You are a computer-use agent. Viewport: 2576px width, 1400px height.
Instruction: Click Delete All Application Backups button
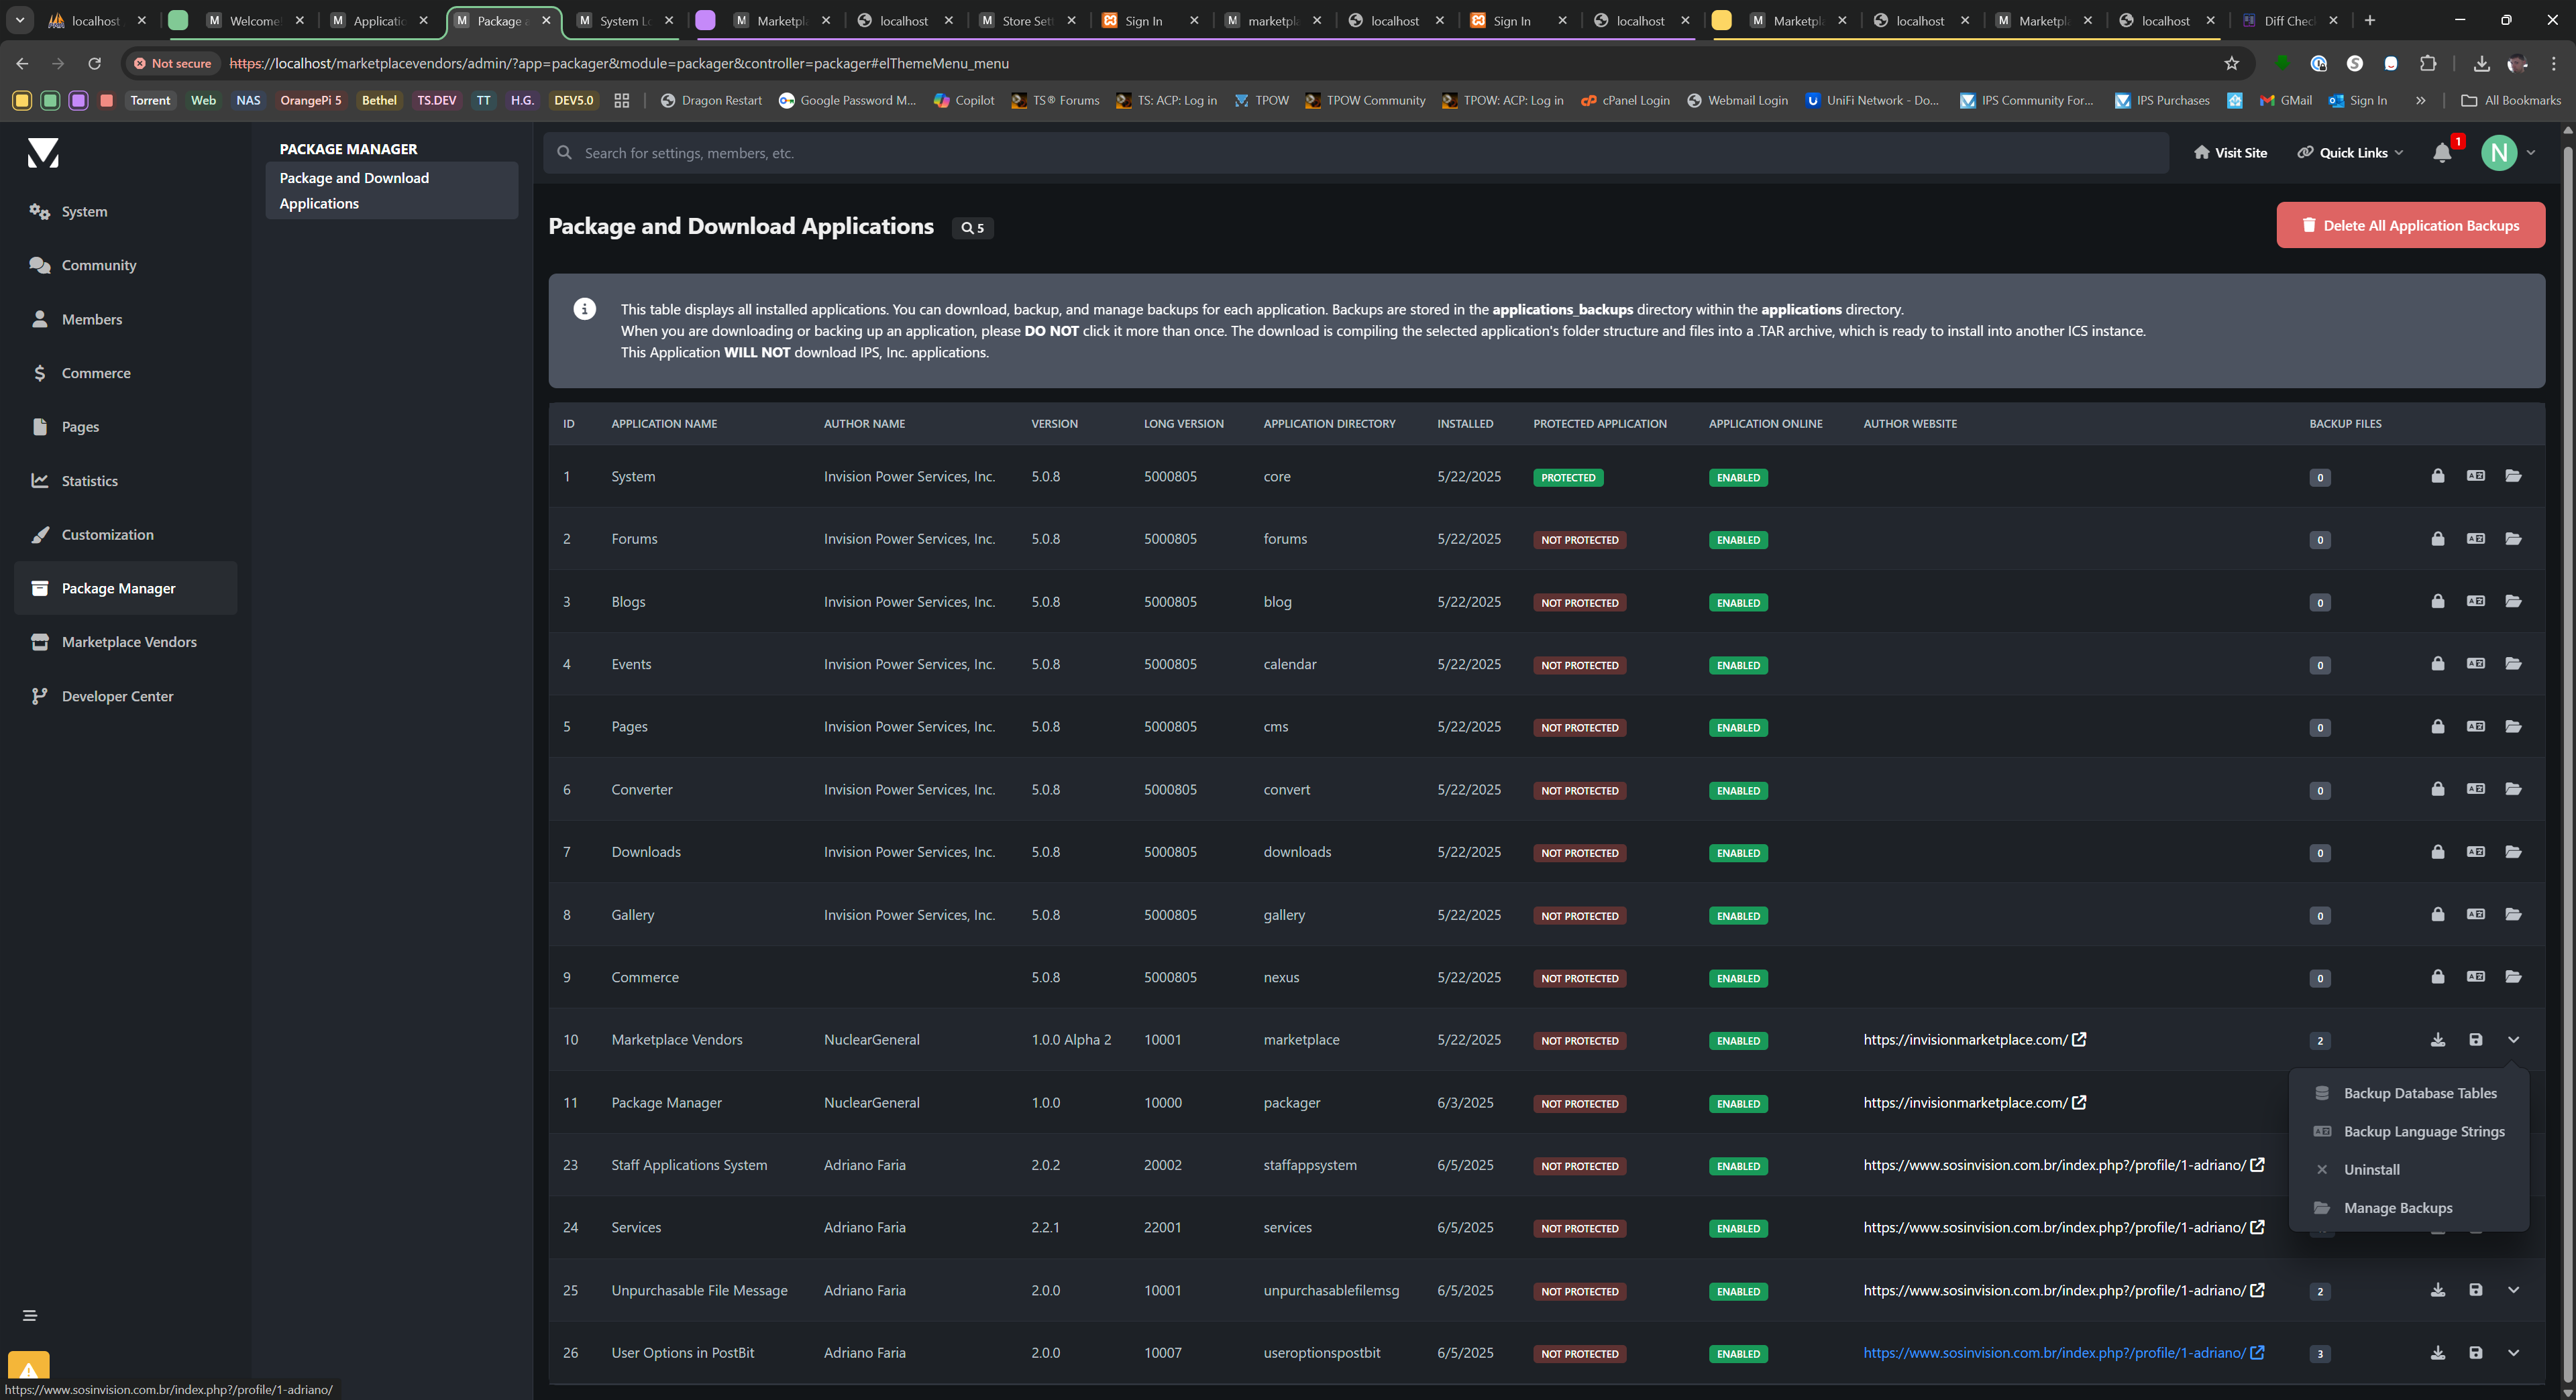pyautogui.click(x=2410, y=226)
